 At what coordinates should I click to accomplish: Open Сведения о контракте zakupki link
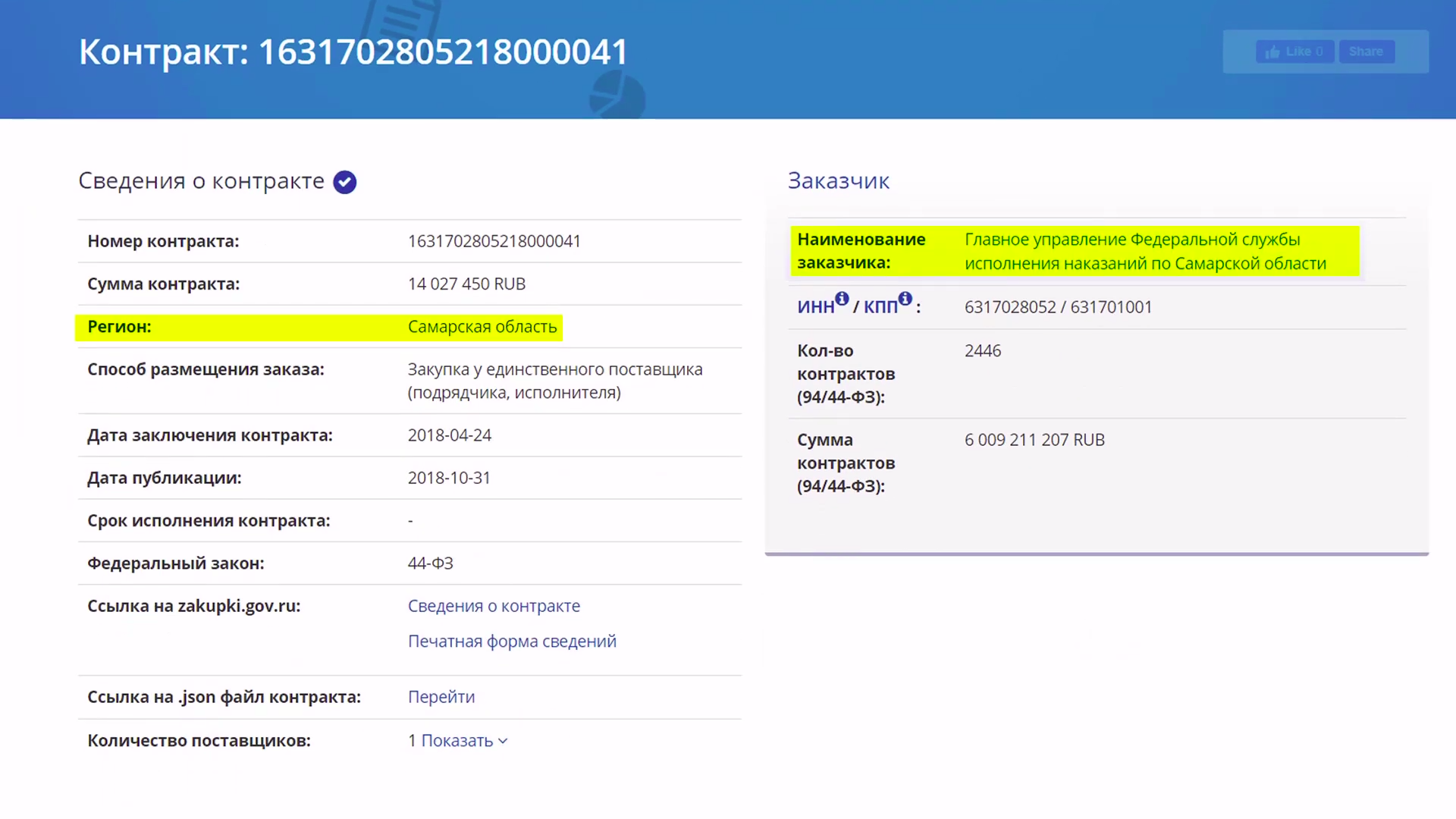(x=494, y=606)
